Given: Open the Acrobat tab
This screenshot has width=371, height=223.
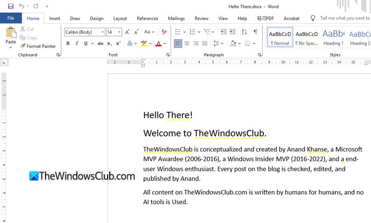Looking at the screenshot, I should coord(291,19).
